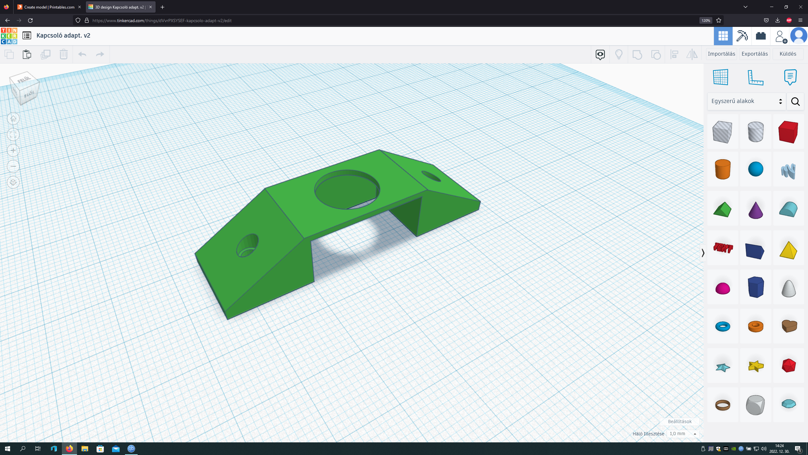808x455 pixels.
Task: Click the Duplicate and repeat icon
Action: pyautogui.click(x=45, y=54)
